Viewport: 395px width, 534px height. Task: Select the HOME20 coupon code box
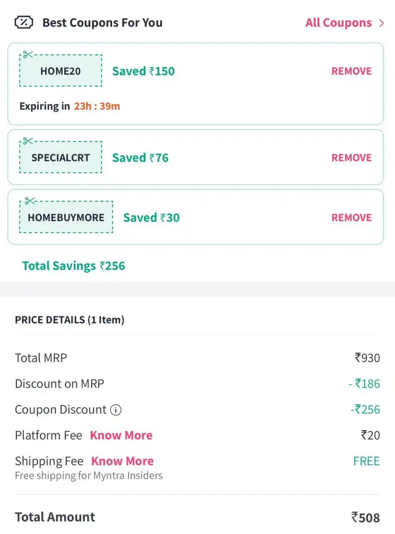(x=60, y=71)
